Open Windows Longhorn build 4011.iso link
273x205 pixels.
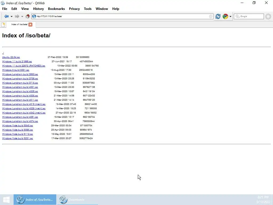pos(20,100)
